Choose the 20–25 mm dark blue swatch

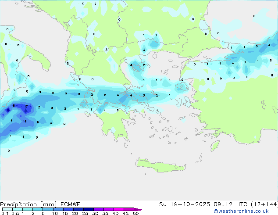(78, 209)
